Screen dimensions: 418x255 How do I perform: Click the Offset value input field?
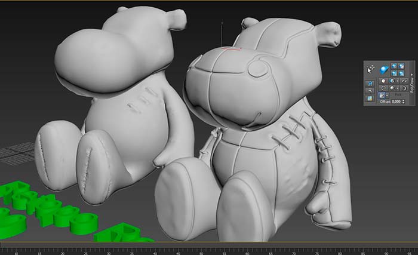[395, 102]
